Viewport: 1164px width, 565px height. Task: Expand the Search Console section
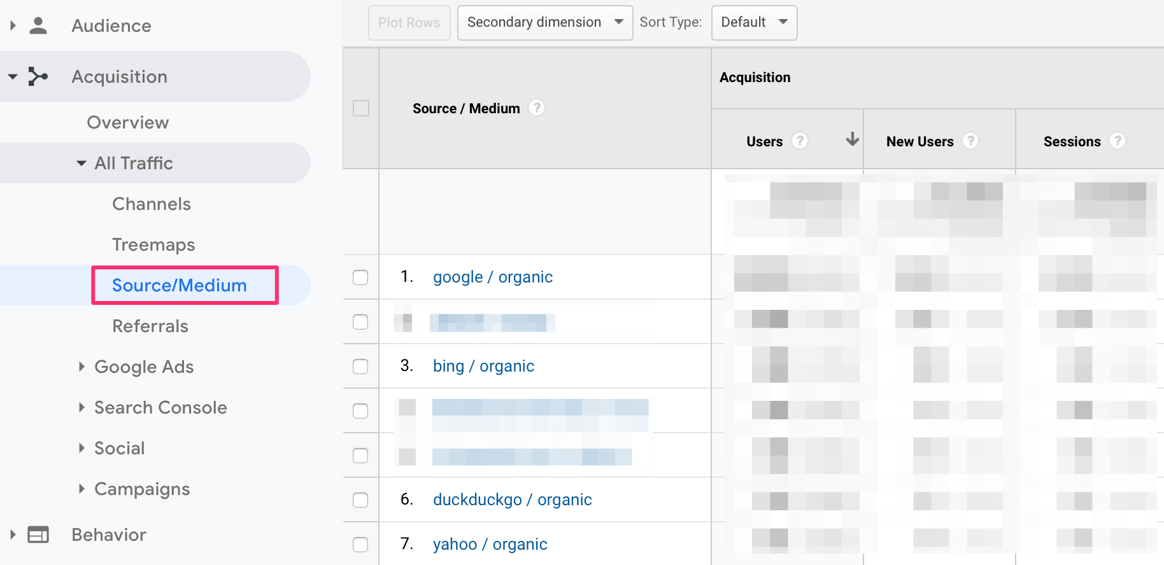point(160,408)
